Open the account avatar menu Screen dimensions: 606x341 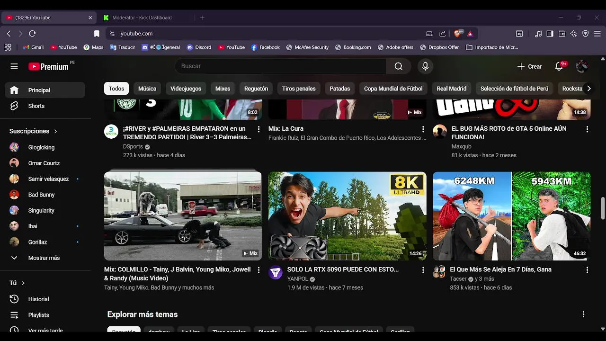click(x=582, y=66)
